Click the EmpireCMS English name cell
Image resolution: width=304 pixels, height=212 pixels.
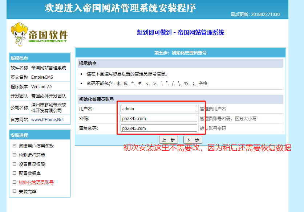[x=50, y=77]
